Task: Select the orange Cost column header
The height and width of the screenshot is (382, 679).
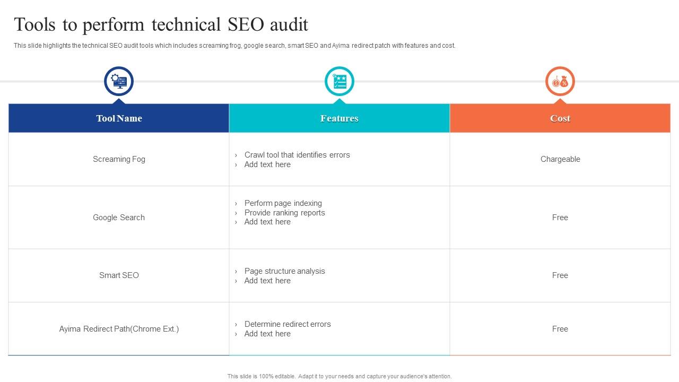Action: tap(560, 118)
